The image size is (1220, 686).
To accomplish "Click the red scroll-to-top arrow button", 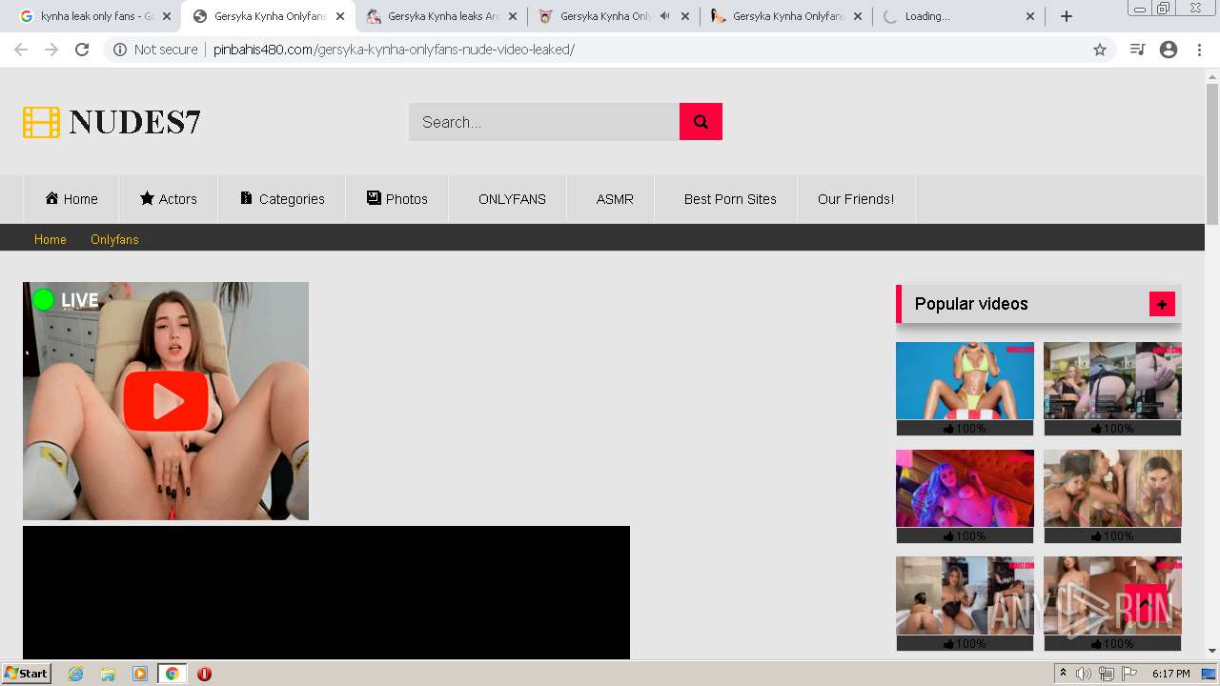I will pos(1146,603).
